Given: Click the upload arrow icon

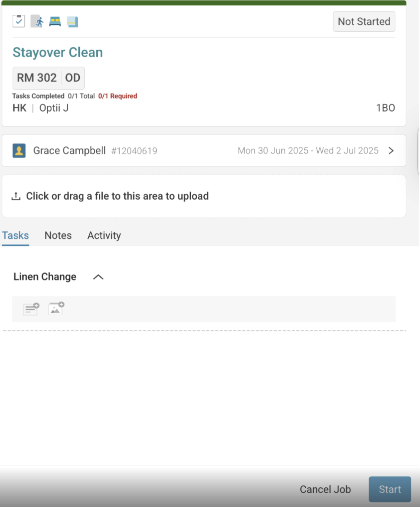Looking at the screenshot, I should point(16,196).
